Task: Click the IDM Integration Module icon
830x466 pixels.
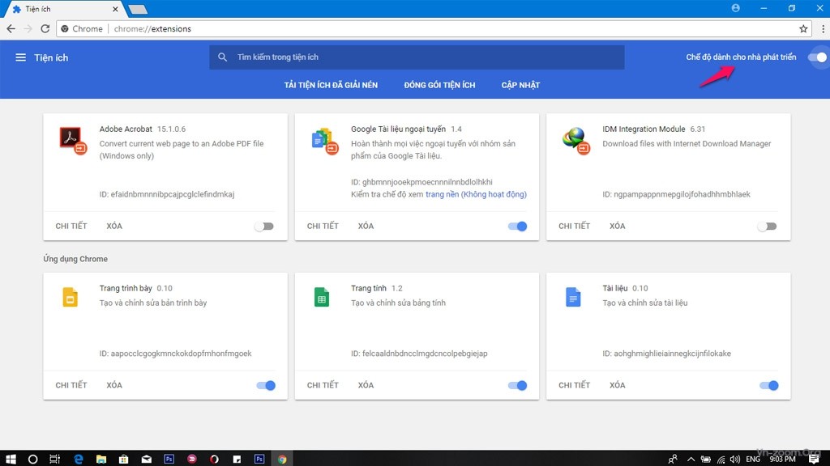Action: (x=575, y=140)
